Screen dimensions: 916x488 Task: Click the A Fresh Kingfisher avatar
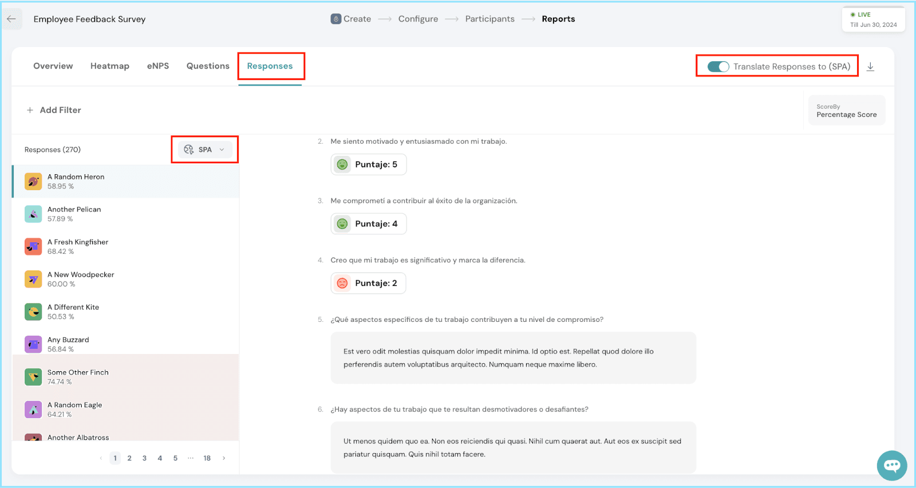point(33,247)
